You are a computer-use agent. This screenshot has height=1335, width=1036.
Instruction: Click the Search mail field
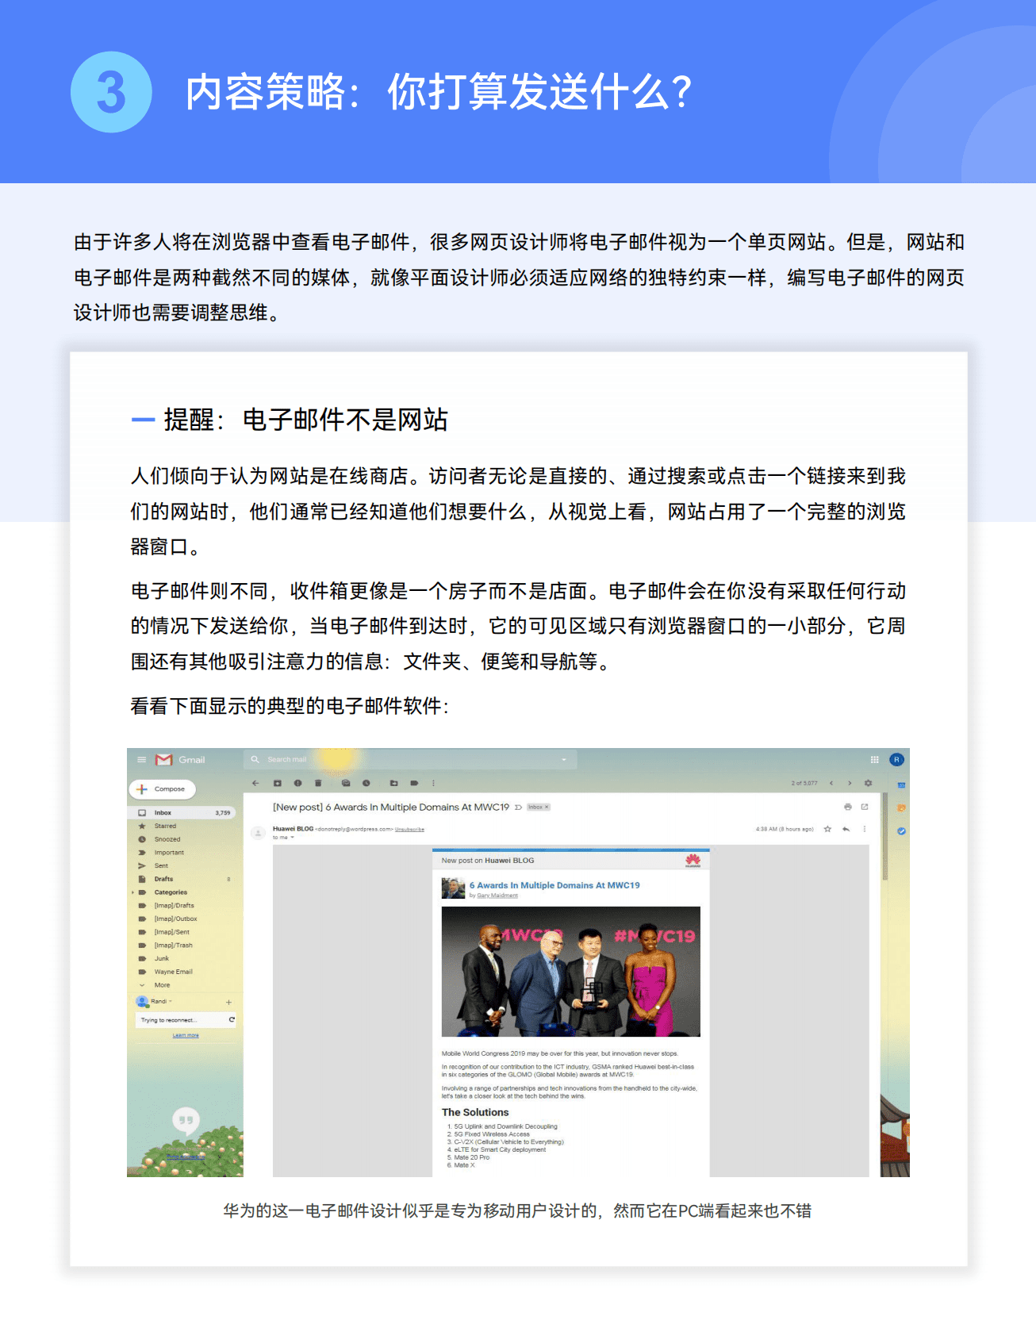[410, 760]
